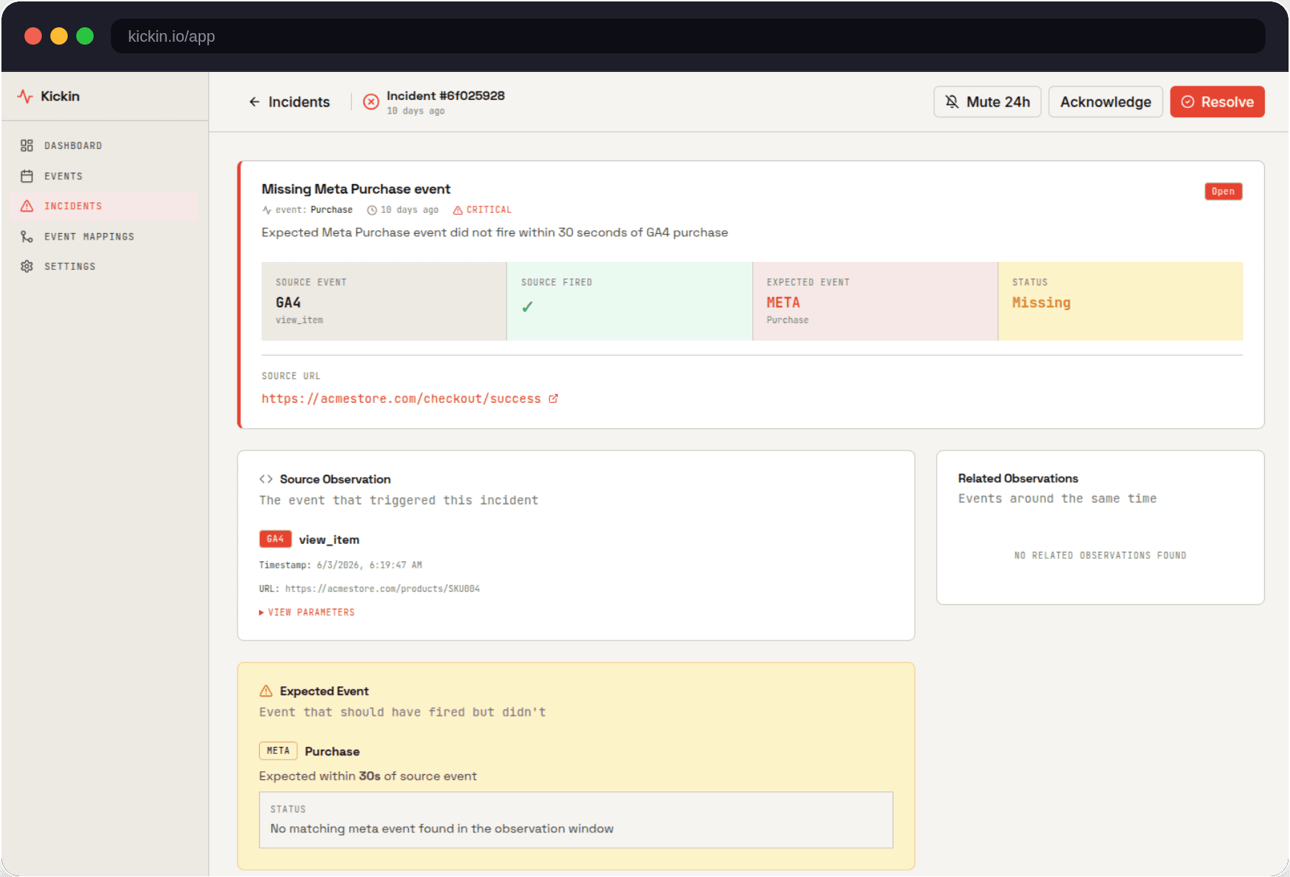This screenshot has height=877, width=1290.
Task: Click the browser address bar kickin.io/app
Action: [x=687, y=36]
